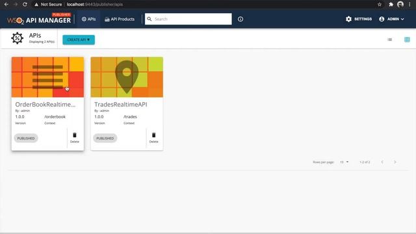Select version 1.0.0 on OrderBookRealtime card

(x=19, y=117)
